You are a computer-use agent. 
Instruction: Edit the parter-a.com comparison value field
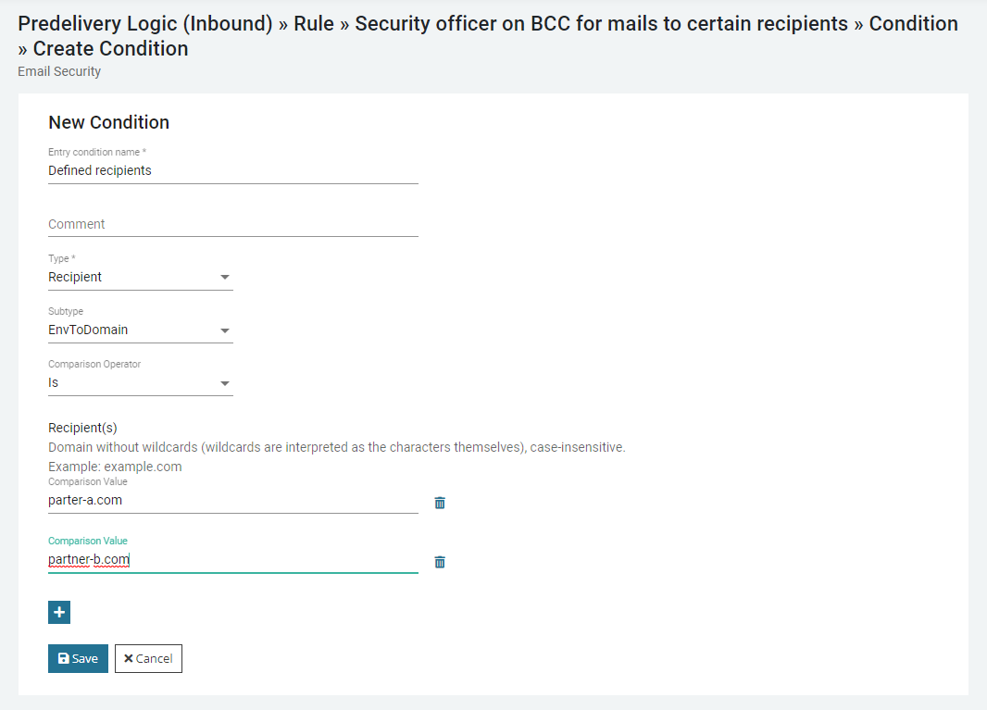[231, 500]
